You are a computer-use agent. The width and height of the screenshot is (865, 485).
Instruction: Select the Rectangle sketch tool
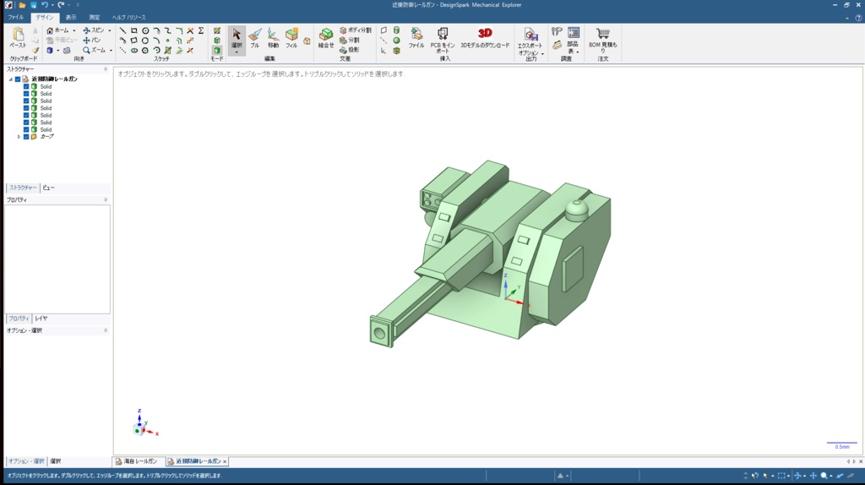[134, 31]
